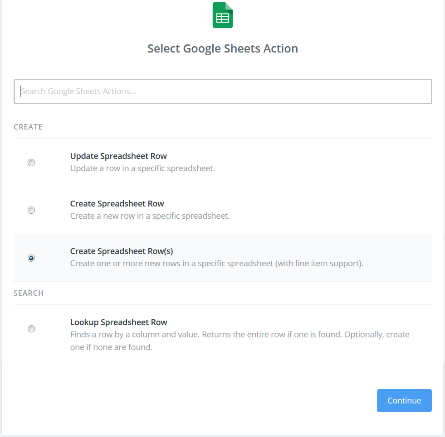Click "Update a row in a specific spreadsheet" description
445x437 pixels.
point(142,168)
